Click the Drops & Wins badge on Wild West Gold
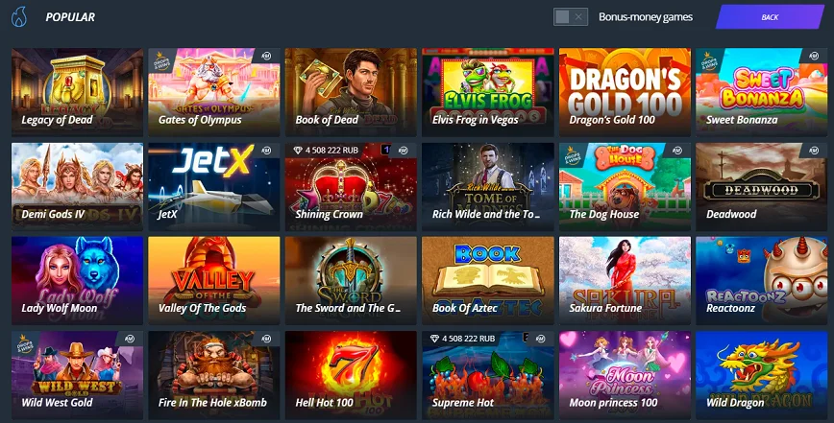 (x=24, y=344)
